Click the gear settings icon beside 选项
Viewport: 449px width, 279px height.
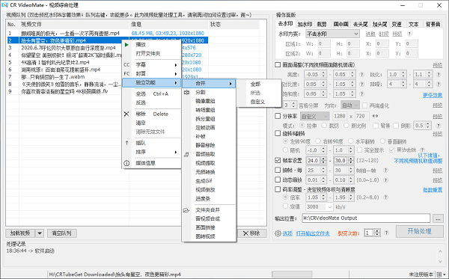point(278,233)
